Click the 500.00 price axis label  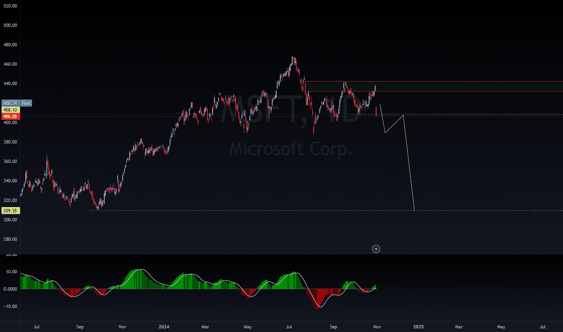click(10, 25)
